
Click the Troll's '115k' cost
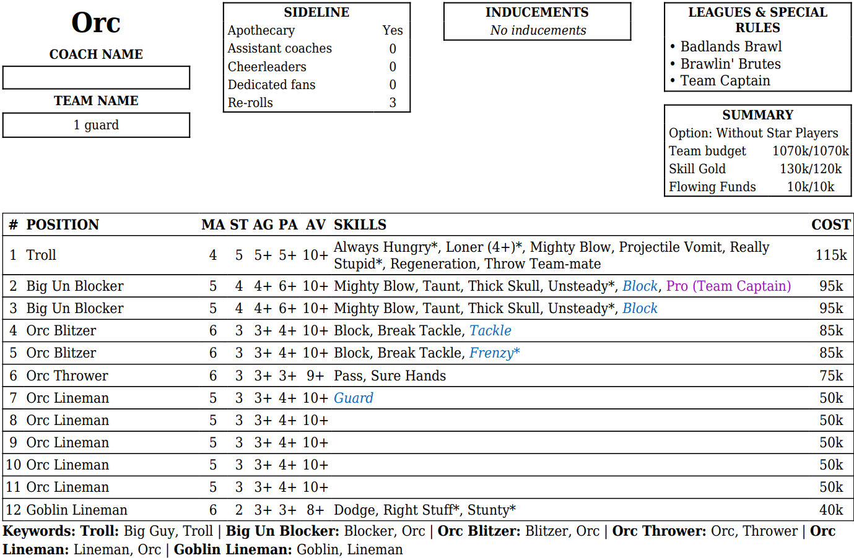[831, 255]
